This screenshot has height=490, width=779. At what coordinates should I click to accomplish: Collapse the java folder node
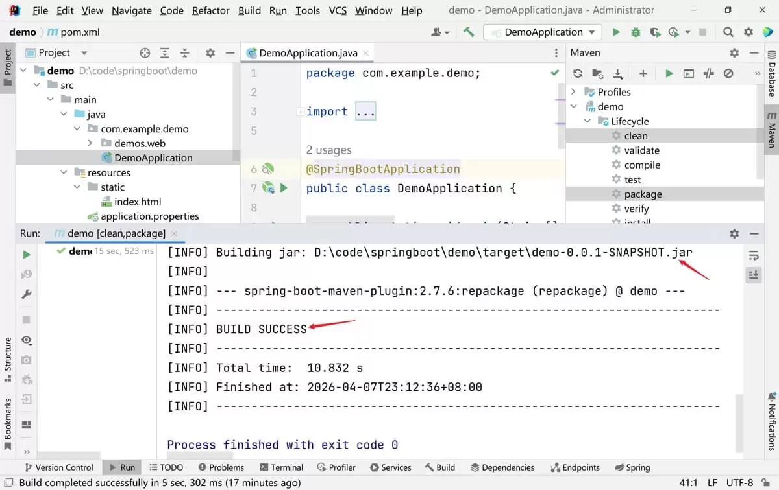point(64,114)
